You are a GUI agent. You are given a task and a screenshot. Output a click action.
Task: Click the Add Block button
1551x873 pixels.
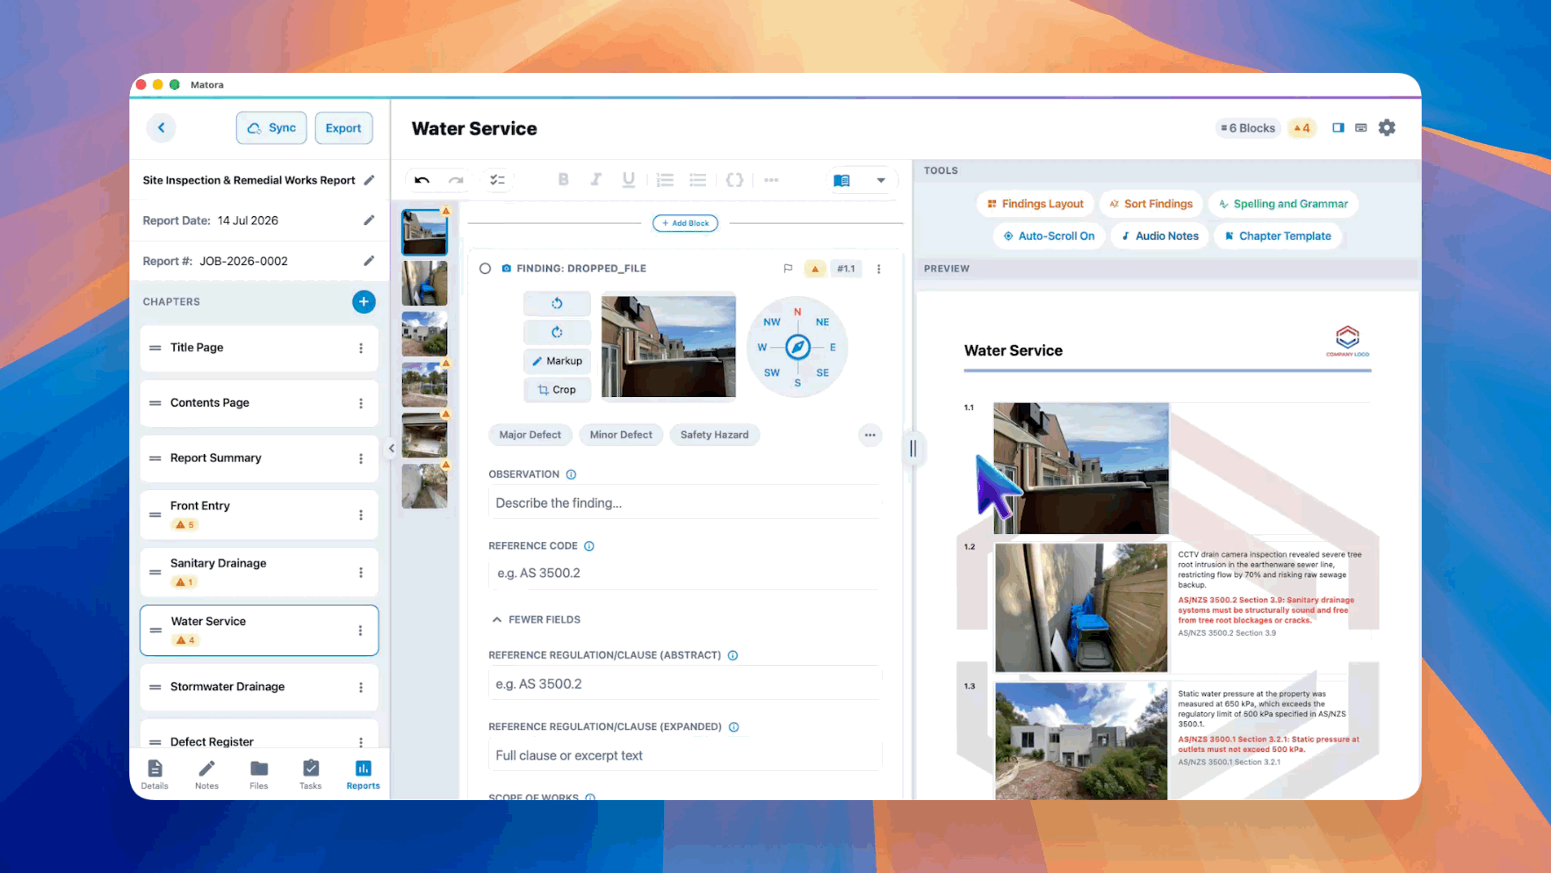[685, 223]
